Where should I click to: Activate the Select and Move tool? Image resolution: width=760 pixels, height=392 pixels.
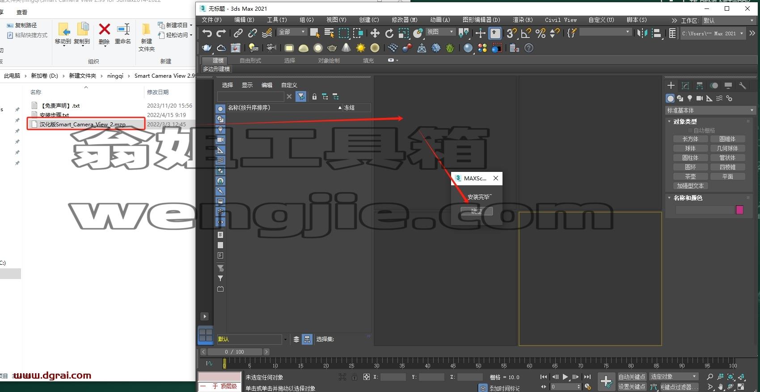[375, 33]
